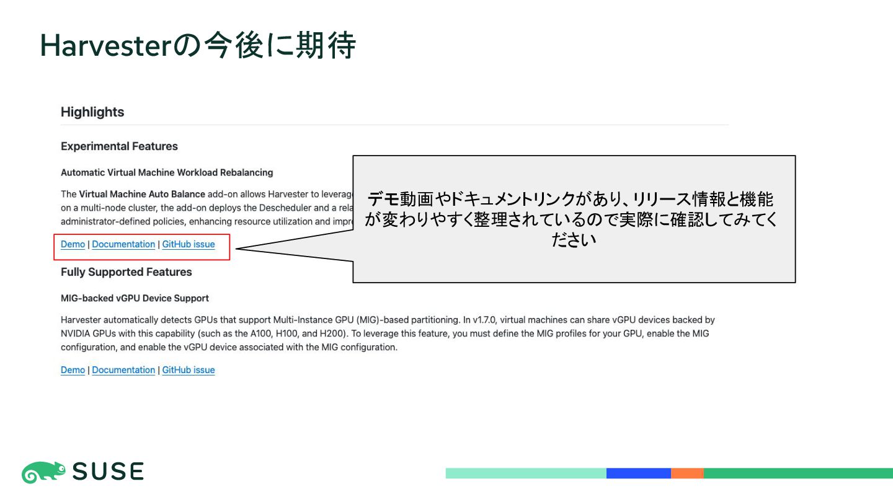Open the Demo link under Automatic Virtual Machine Workload Rebalancing
This screenshot has width=893, height=502.
(x=73, y=244)
